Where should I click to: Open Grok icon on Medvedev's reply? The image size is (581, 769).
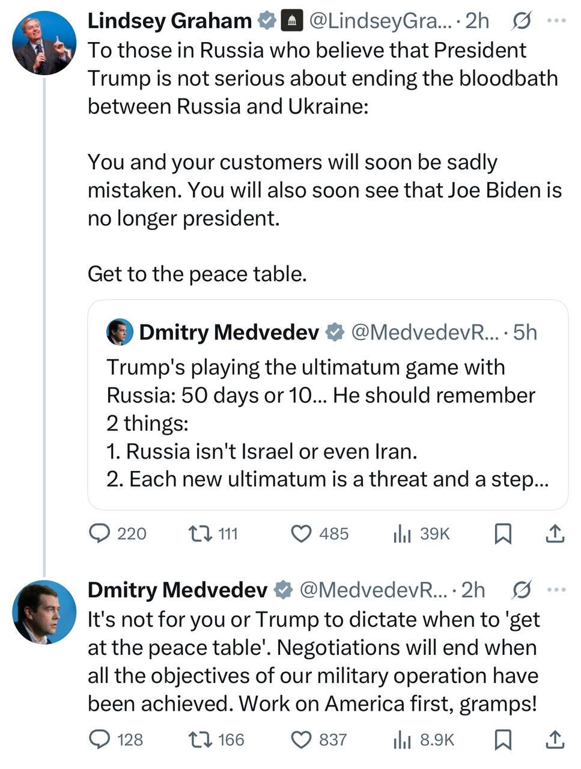tap(521, 590)
